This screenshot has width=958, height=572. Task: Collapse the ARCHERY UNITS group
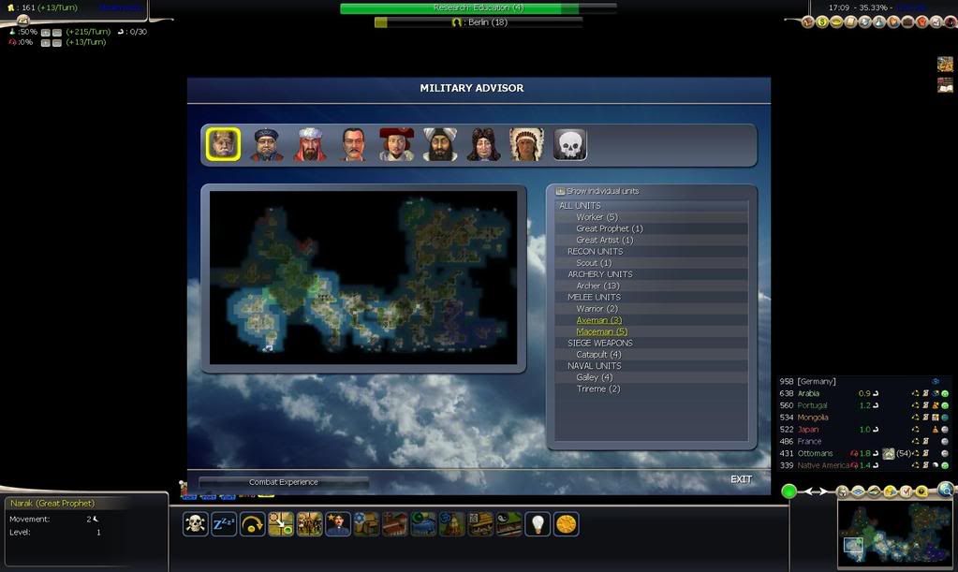pyautogui.click(x=600, y=274)
